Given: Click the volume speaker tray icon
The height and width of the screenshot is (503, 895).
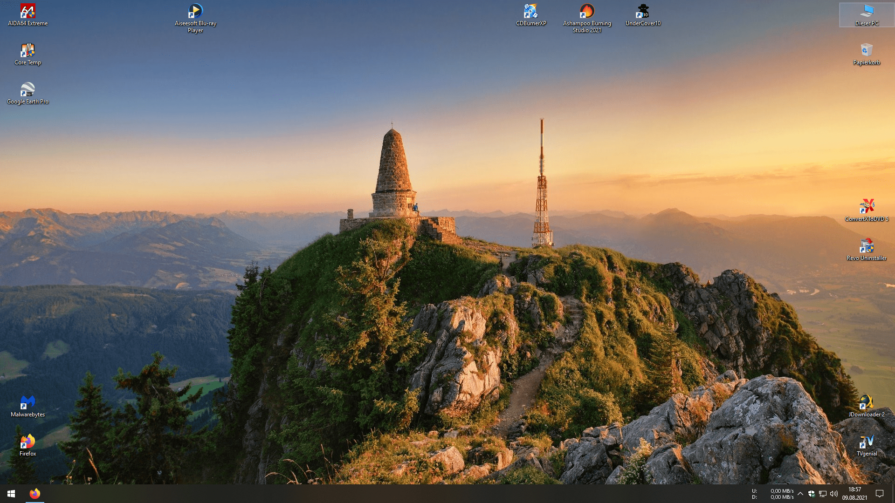Looking at the screenshot, I should click(x=834, y=494).
